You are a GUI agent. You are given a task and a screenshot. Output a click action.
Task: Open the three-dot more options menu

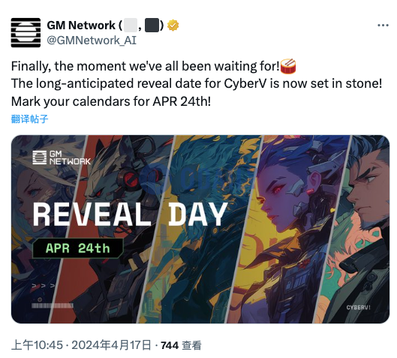[x=383, y=25]
